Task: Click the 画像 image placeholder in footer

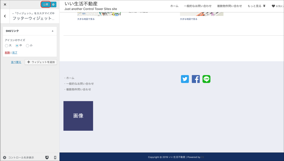Action: (78, 116)
